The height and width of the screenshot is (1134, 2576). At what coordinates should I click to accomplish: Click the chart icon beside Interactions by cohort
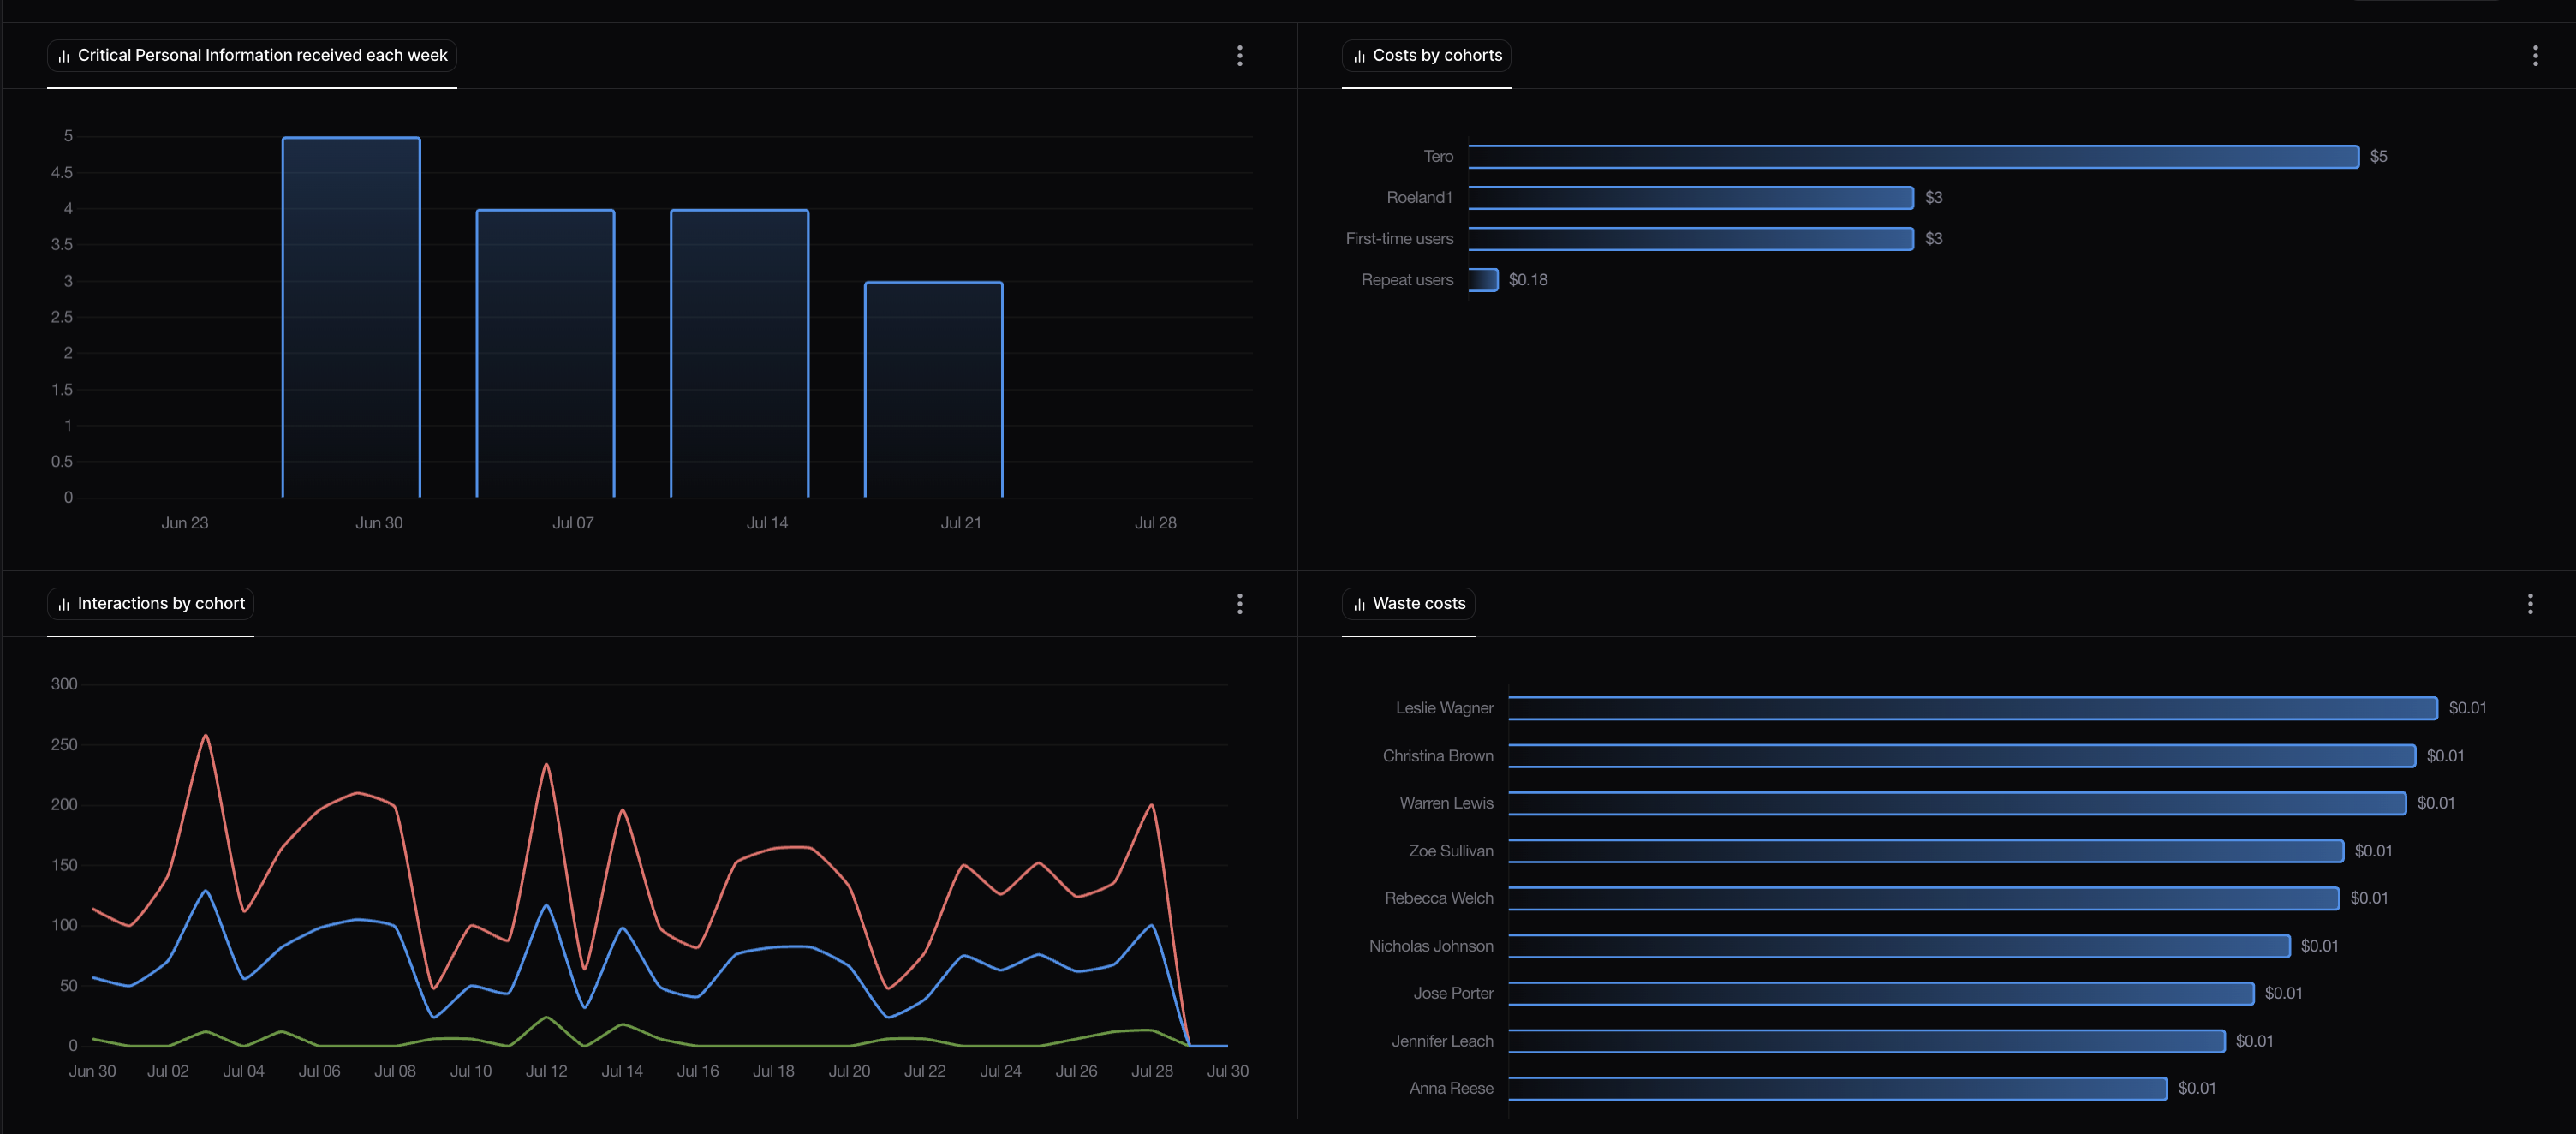64,604
